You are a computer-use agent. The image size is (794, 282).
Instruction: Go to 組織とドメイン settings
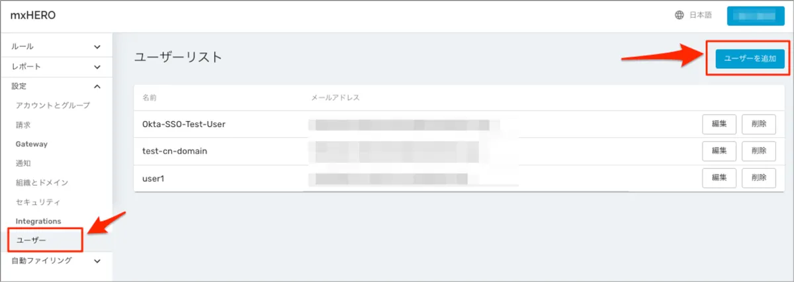[42, 182]
